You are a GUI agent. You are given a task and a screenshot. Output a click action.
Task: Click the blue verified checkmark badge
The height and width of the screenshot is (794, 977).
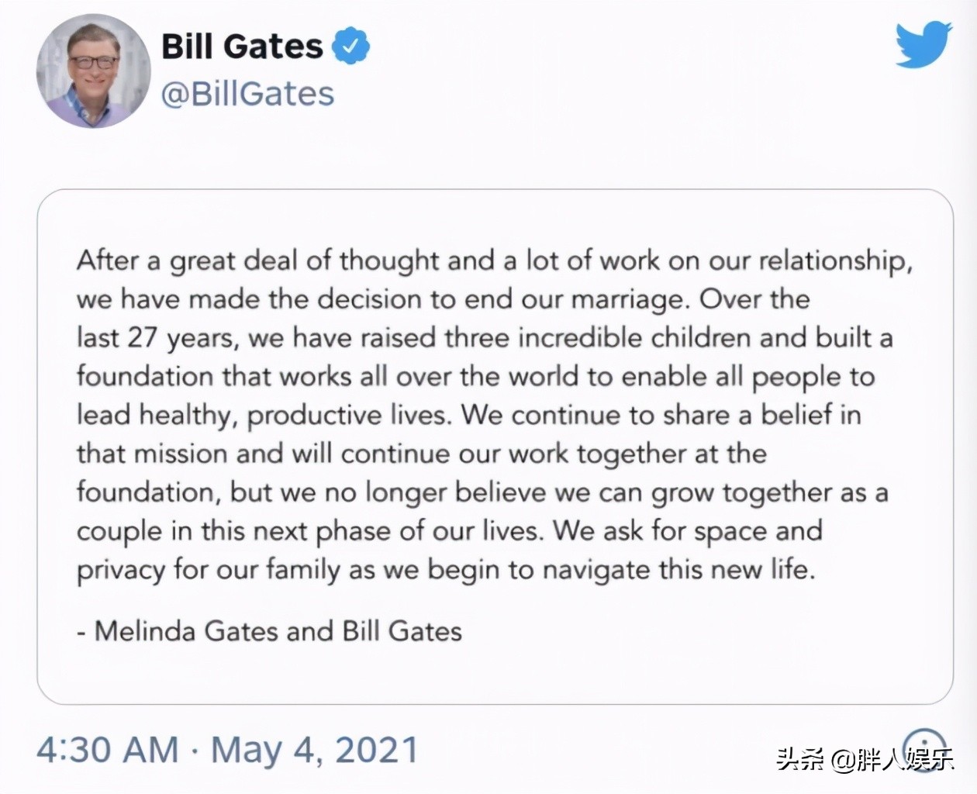click(350, 46)
